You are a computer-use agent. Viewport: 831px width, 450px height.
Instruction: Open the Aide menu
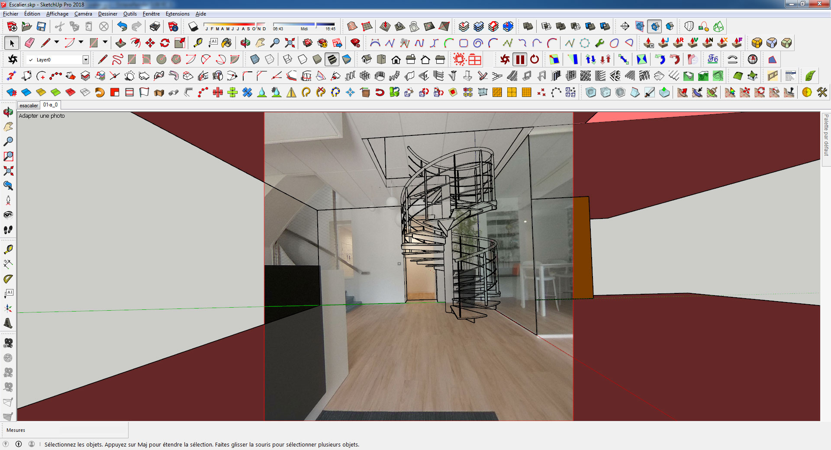click(x=201, y=14)
